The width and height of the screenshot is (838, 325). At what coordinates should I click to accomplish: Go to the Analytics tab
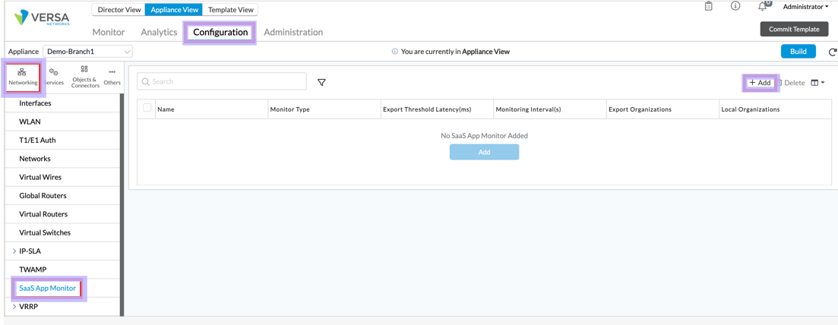[159, 32]
